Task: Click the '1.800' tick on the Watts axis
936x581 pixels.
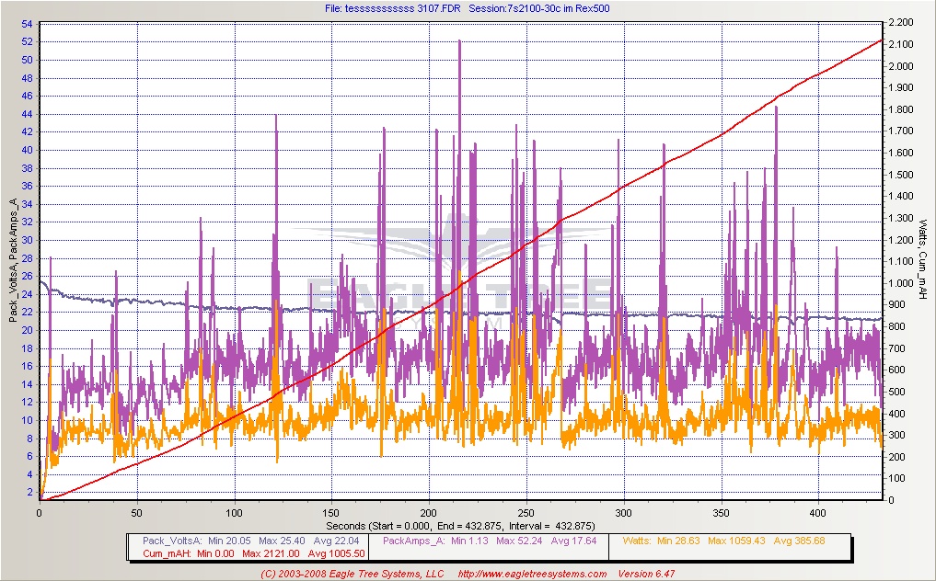Action: point(901,109)
